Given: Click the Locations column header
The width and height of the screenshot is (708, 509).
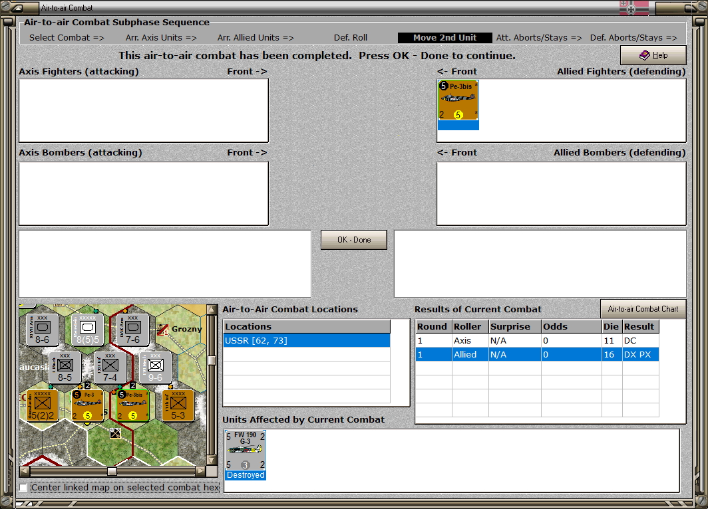Looking at the screenshot, I should coord(307,326).
